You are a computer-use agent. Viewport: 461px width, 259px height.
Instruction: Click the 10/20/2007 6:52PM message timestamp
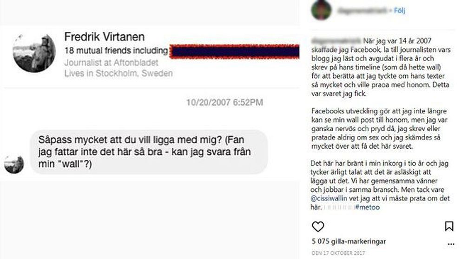click(224, 102)
